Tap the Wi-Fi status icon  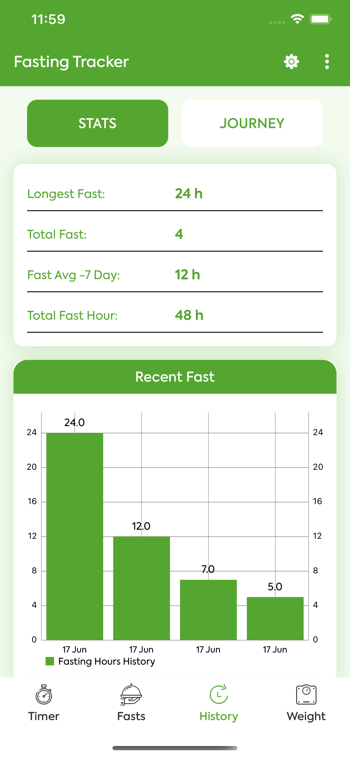[297, 19]
